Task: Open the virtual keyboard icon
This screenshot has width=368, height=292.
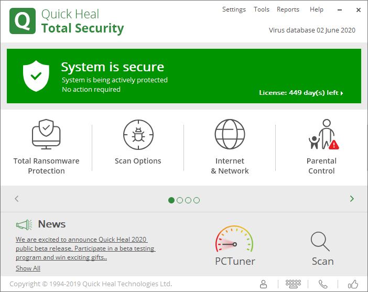Action: coord(294,284)
